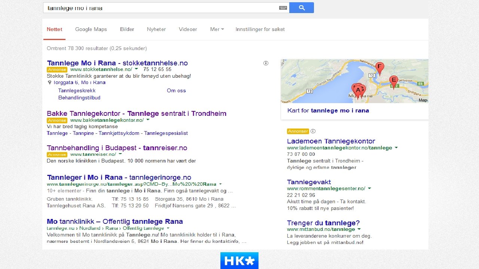Click the Storgata 35, 8610 Mo i Rana address
The width and height of the screenshot is (479, 269).
point(189,199)
